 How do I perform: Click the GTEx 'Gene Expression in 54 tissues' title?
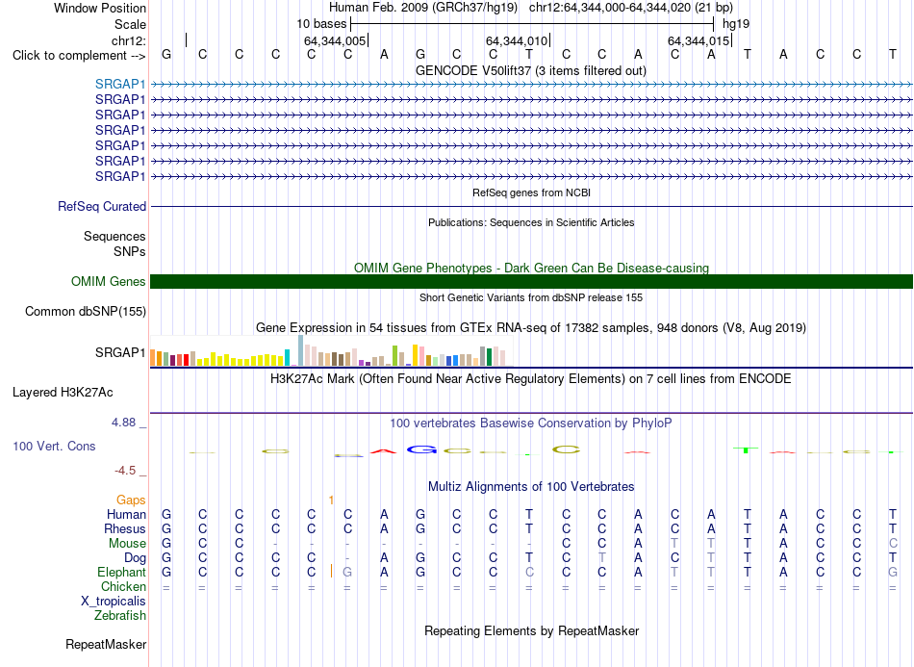click(531, 327)
